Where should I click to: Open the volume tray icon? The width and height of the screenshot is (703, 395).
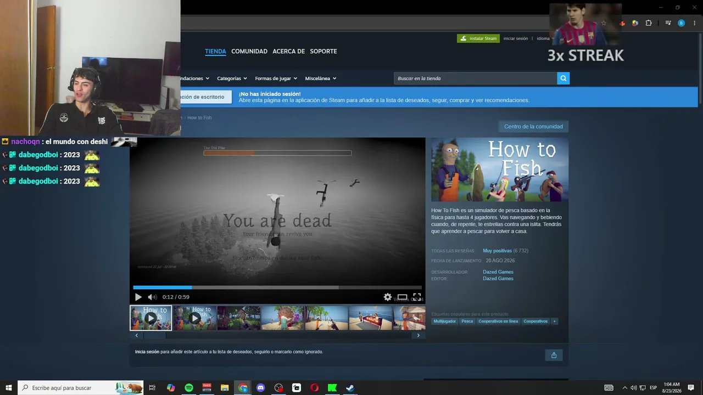633,388
